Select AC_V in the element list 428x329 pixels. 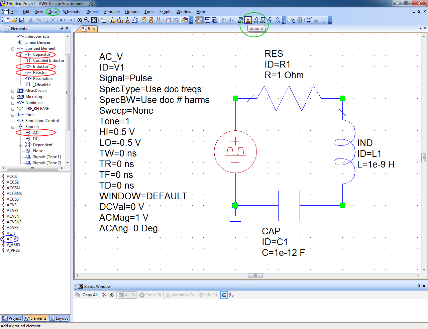point(11,239)
